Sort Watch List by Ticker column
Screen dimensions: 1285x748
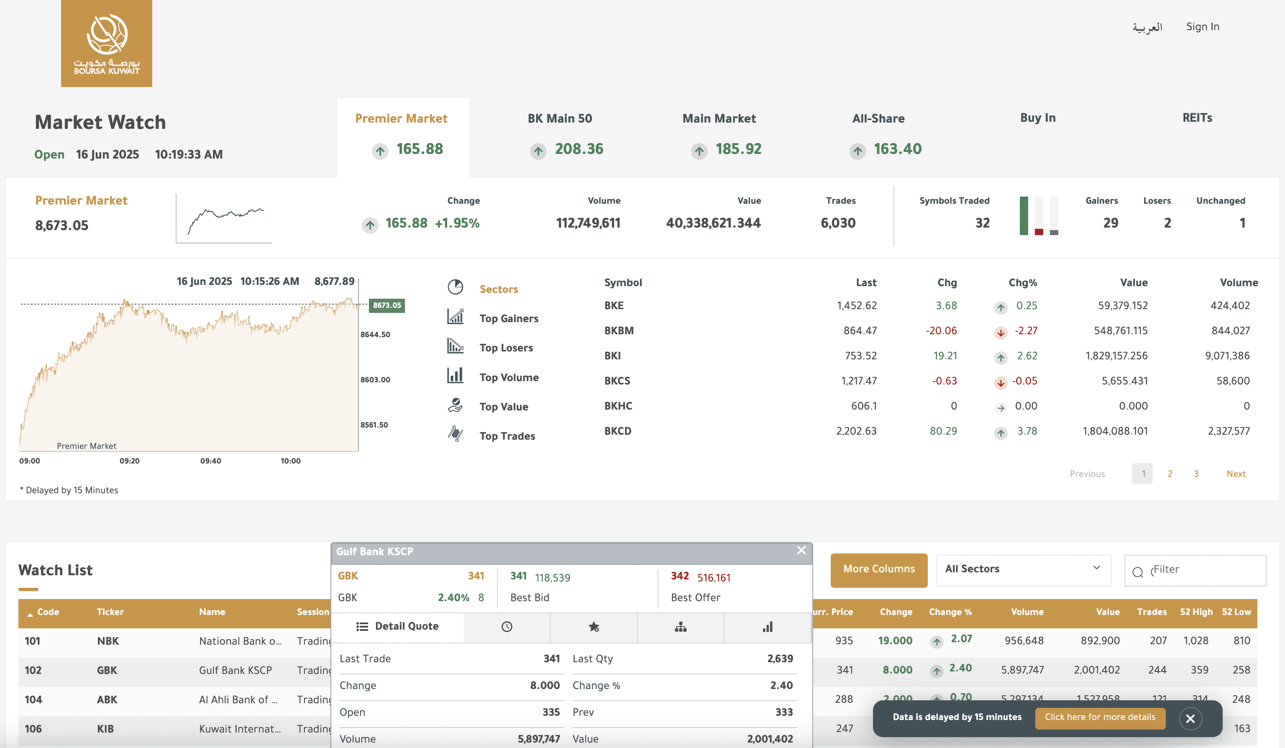pos(110,612)
